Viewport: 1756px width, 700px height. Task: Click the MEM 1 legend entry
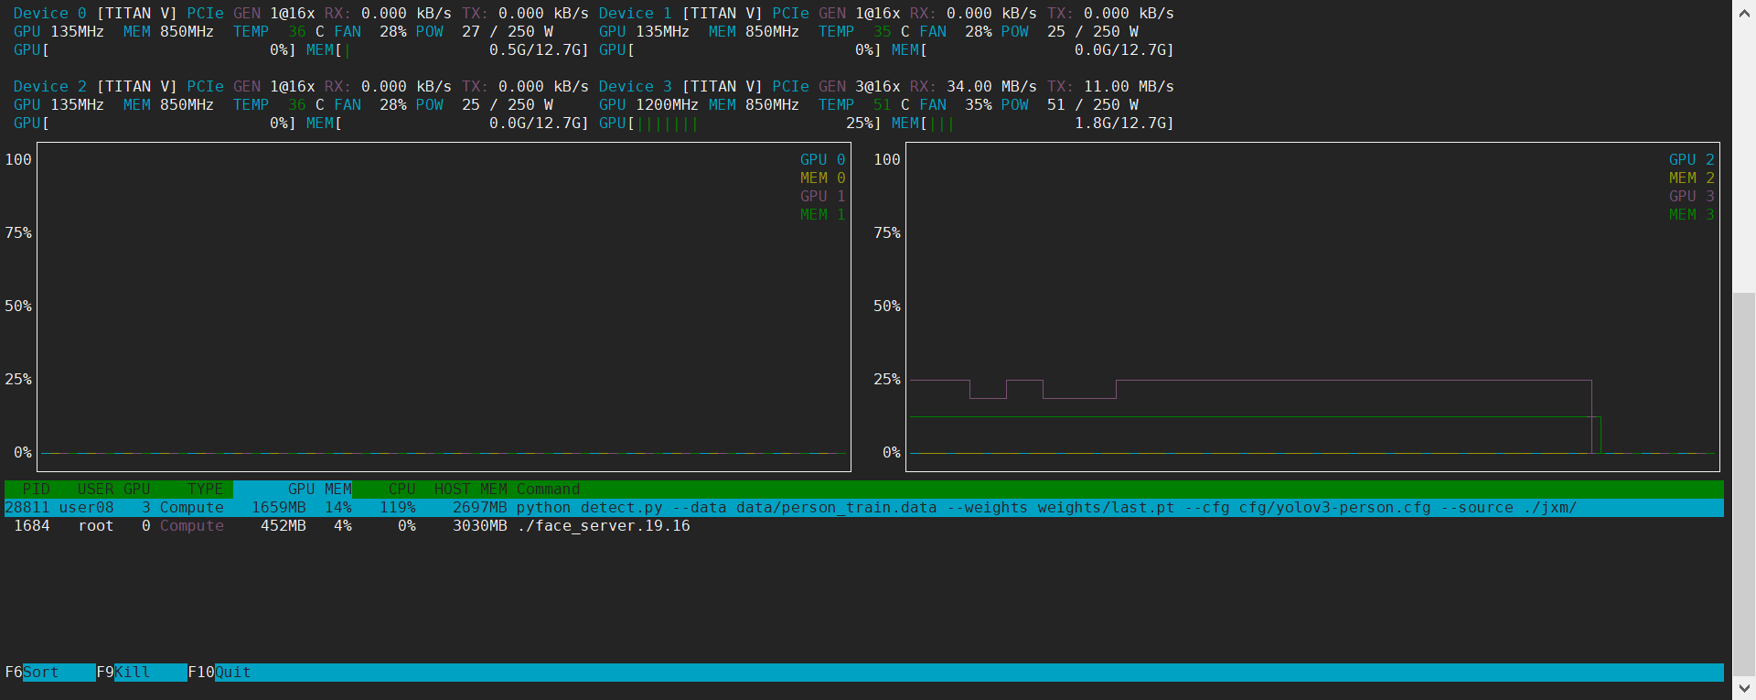(822, 215)
